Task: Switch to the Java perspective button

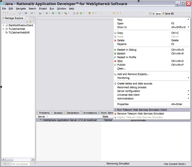Action: click(157, 14)
